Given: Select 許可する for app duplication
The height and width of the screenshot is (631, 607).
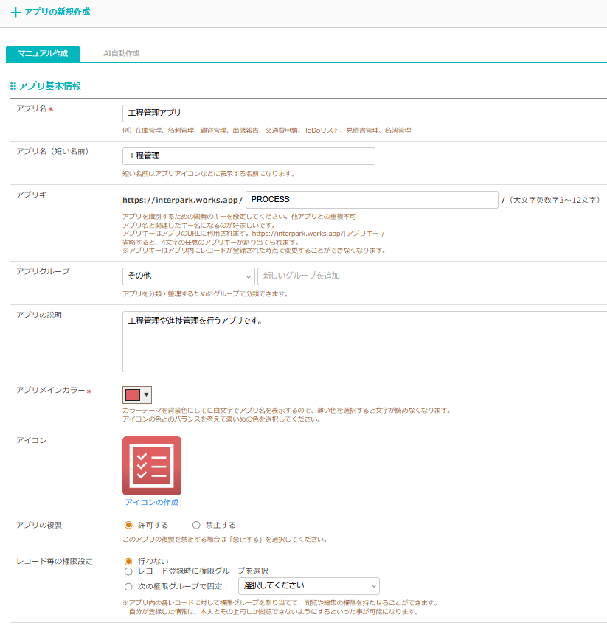Looking at the screenshot, I should 129,525.
